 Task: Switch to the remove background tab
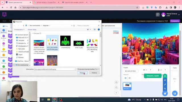coord(75,2)
